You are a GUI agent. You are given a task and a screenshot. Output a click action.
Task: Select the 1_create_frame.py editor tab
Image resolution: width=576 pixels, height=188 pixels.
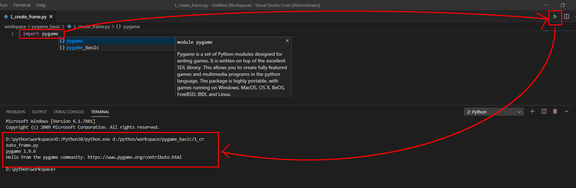[28, 17]
